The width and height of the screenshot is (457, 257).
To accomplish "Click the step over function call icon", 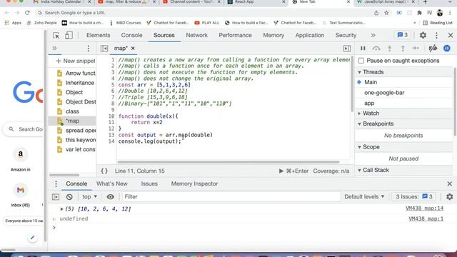I will coord(376,49).
